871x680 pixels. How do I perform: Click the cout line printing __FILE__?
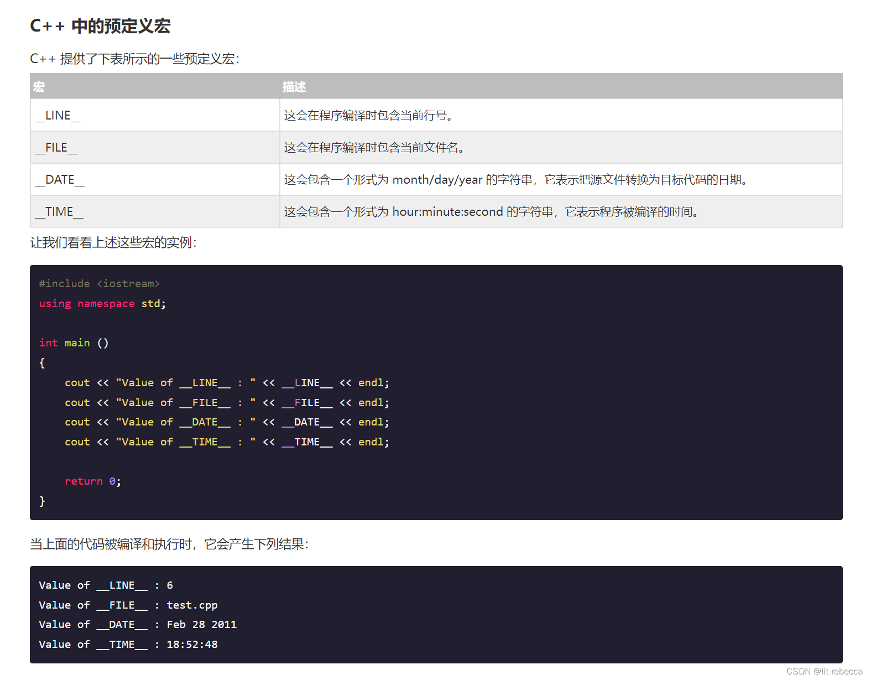[227, 402]
